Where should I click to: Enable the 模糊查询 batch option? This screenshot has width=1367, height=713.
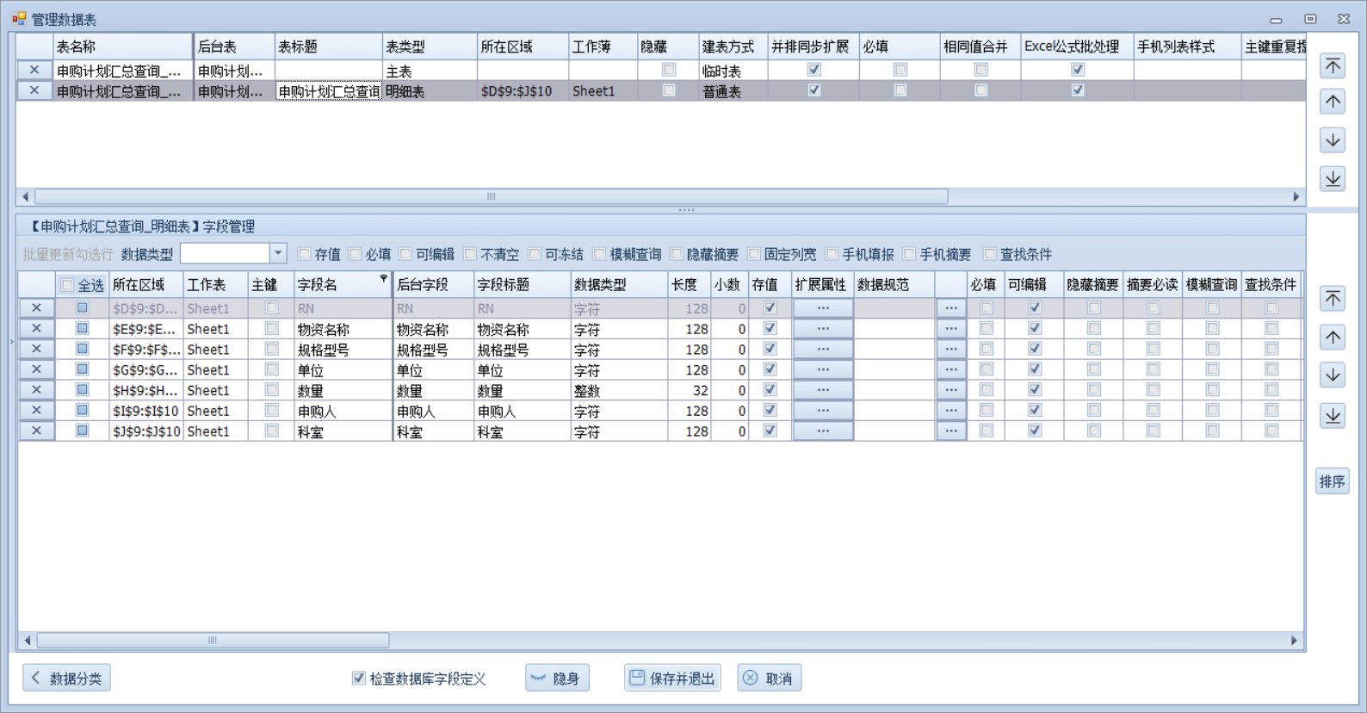pyautogui.click(x=600, y=254)
